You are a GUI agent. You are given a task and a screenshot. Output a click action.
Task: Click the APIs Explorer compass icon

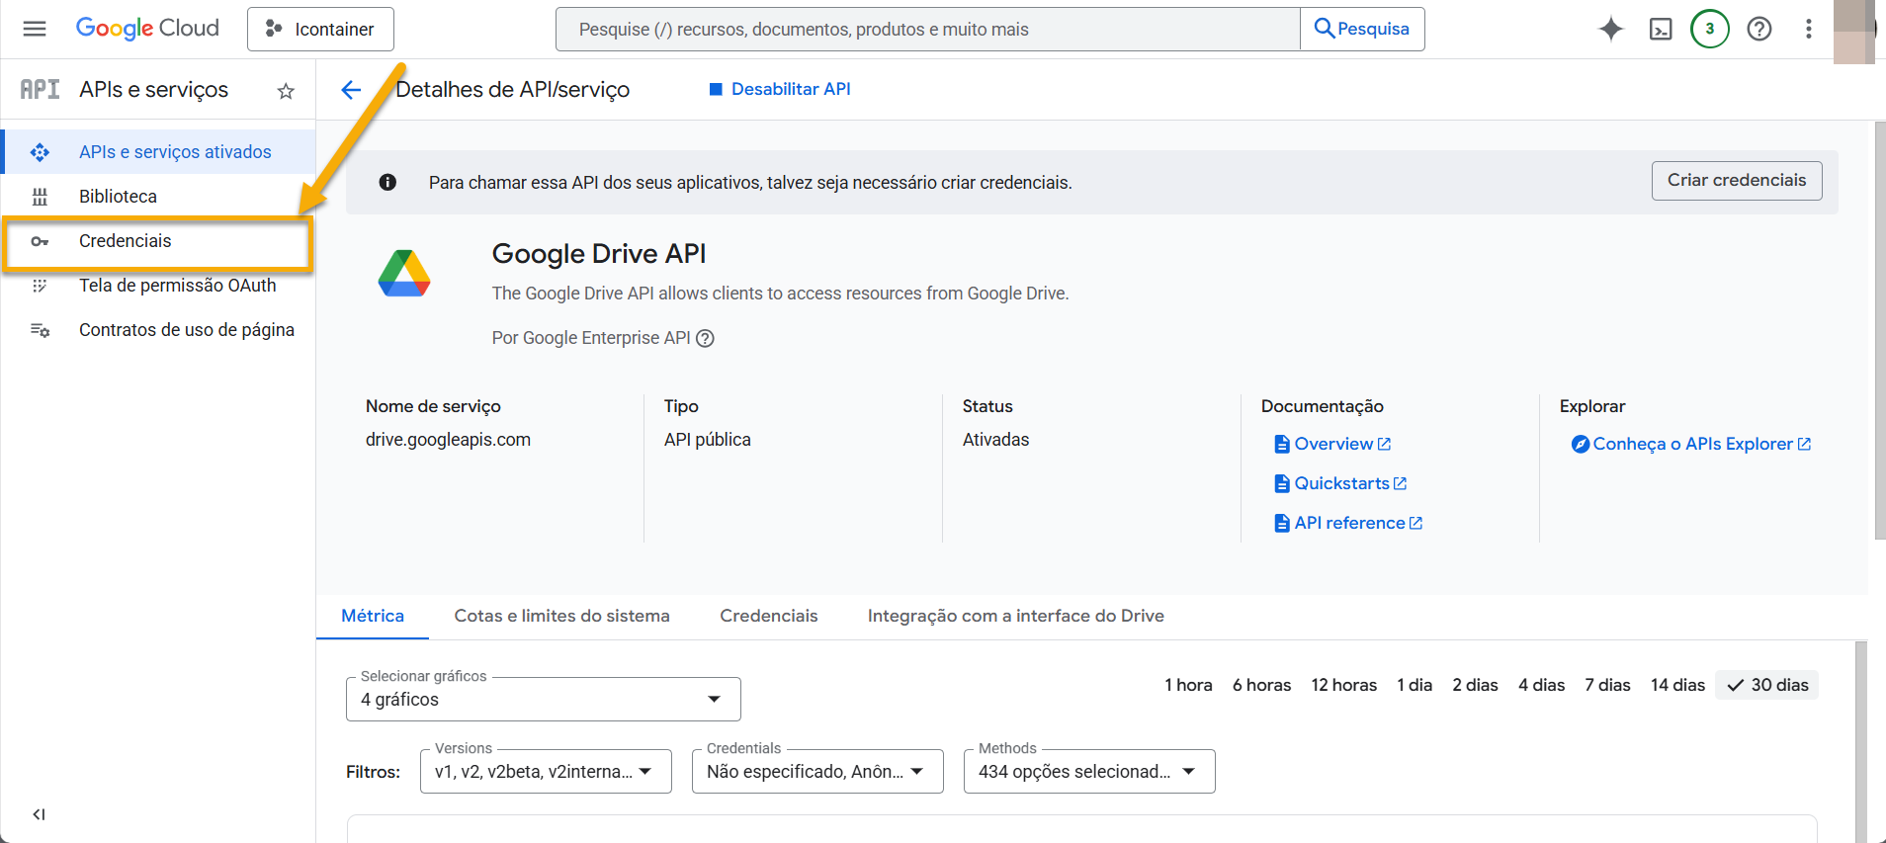pyautogui.click(x=1581, y=444)
